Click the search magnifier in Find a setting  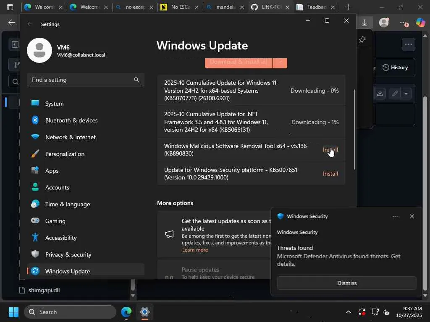[136, 80]
